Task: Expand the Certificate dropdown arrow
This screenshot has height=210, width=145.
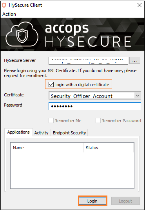Action: click(138, 96)
